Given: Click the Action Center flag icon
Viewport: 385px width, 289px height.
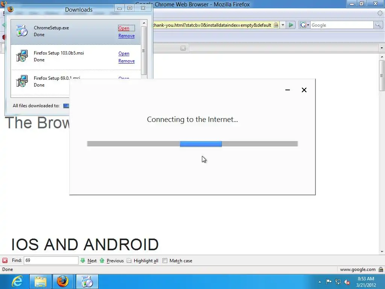Looking at the screenshot, I should click(329, 281).
